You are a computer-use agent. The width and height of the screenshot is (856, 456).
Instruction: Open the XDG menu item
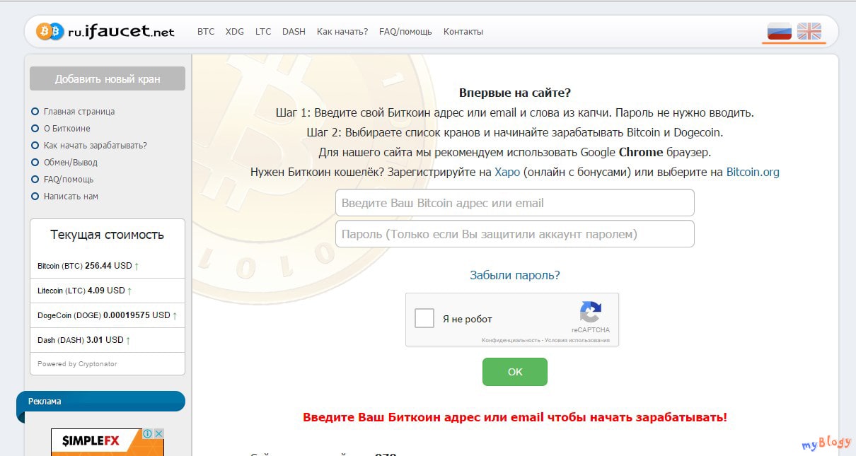[x=235, y=32]
